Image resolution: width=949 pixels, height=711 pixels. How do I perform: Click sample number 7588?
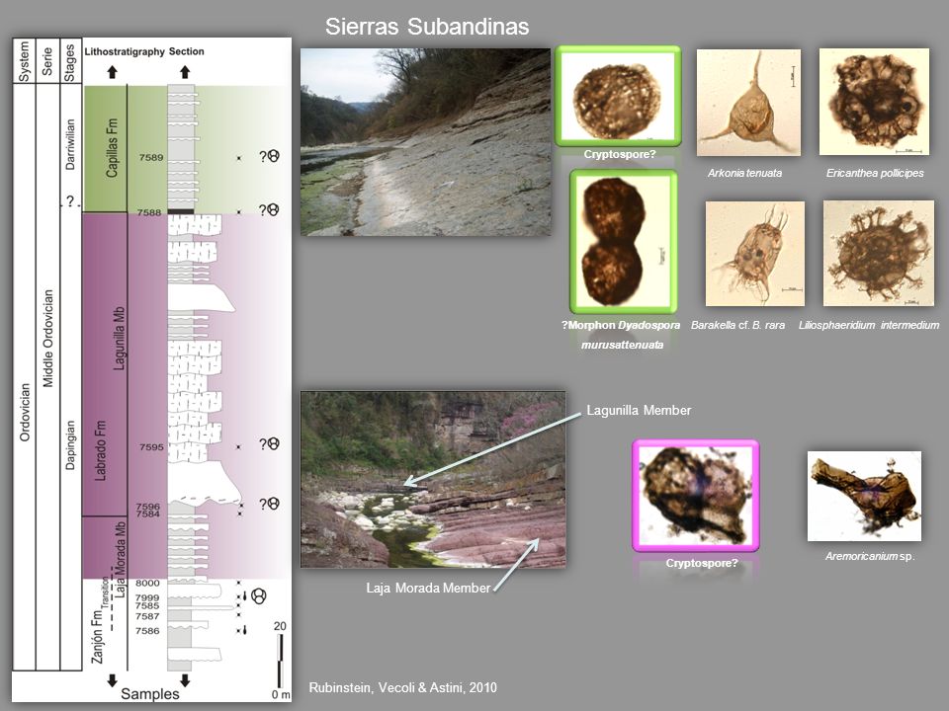pos(149,212)
